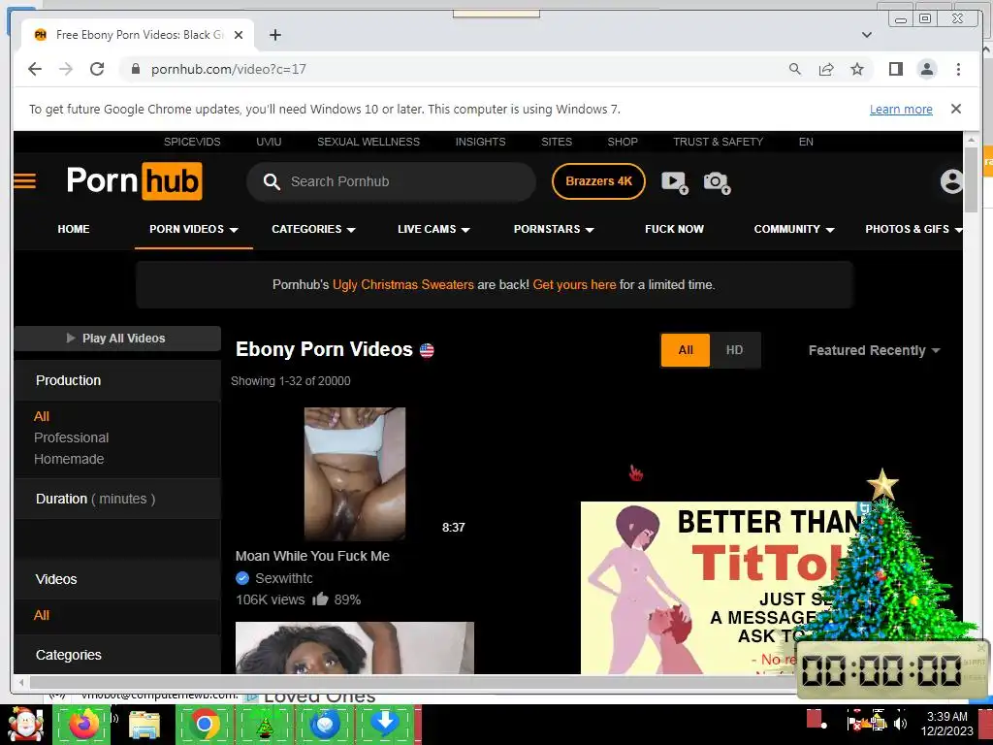The width and height of the screenshot is (993, 745).
Task: Click the Learn more link in the Chrome infobar
Action: pos(901,109)
